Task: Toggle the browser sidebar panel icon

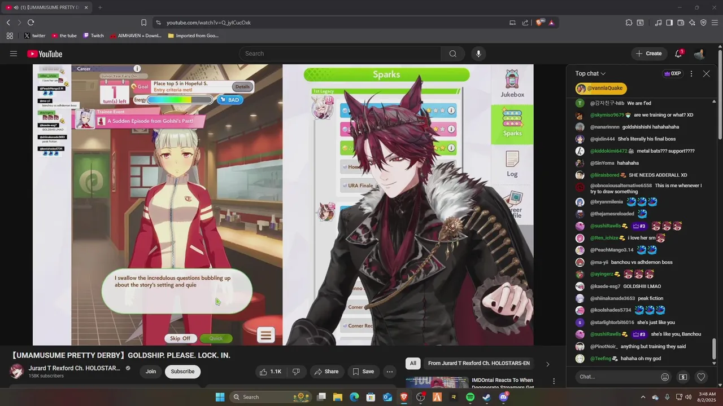Action: 669,23
